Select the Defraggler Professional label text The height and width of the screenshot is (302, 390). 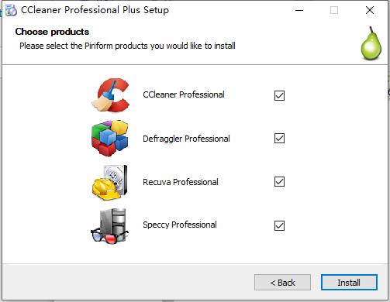pyautogui.click(x=186, y=139)
